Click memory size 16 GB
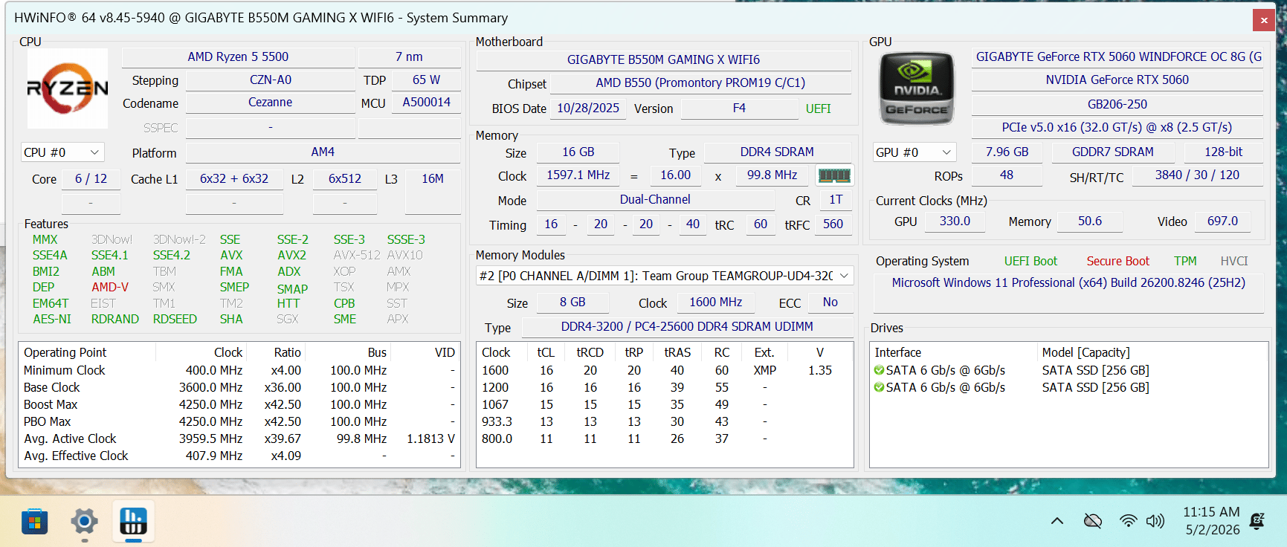 pyautogui.click(x=578, y=152)
